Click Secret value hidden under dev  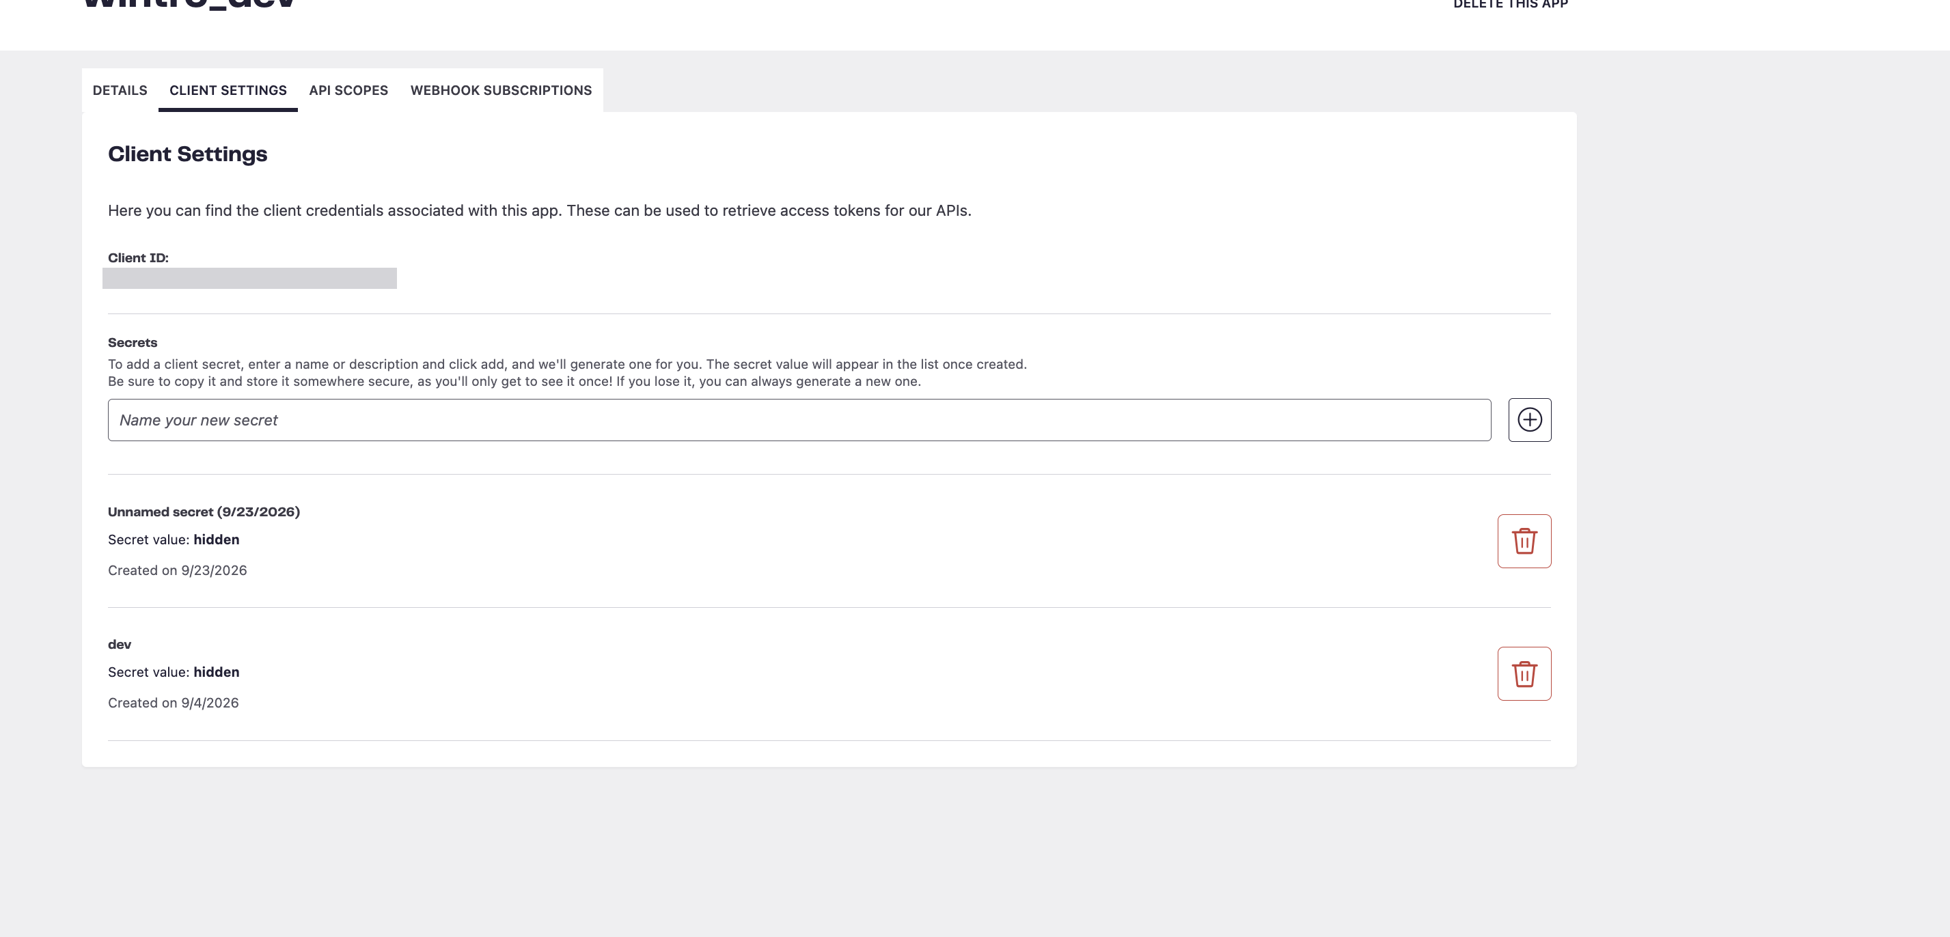[x=174, y=672]
